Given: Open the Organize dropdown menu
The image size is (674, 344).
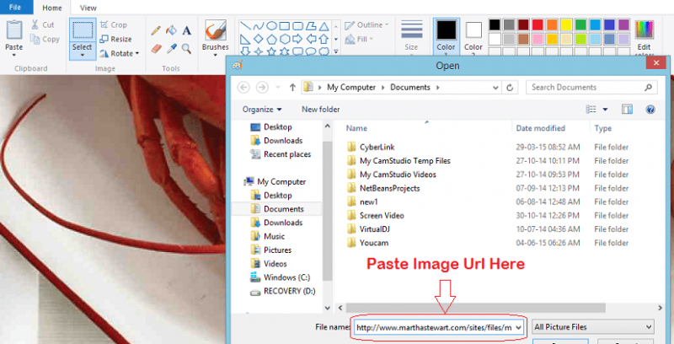Looking at the screenshot, I should point(262,110).
